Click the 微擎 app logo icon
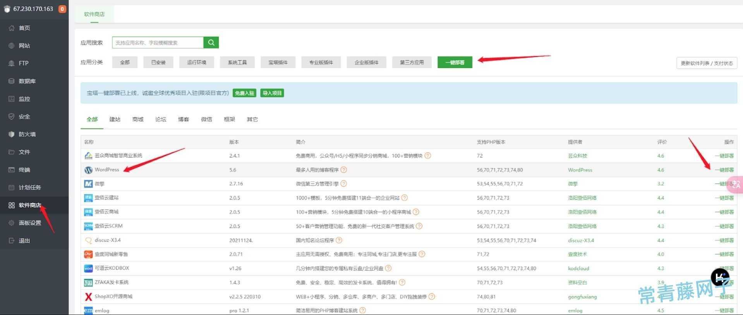Screen dimensions: 743x315 [x=88, y=184]
